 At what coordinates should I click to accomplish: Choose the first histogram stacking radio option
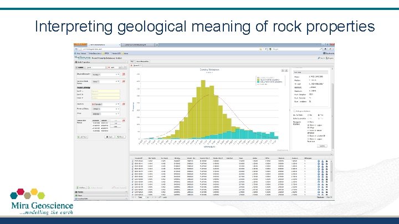309,122
